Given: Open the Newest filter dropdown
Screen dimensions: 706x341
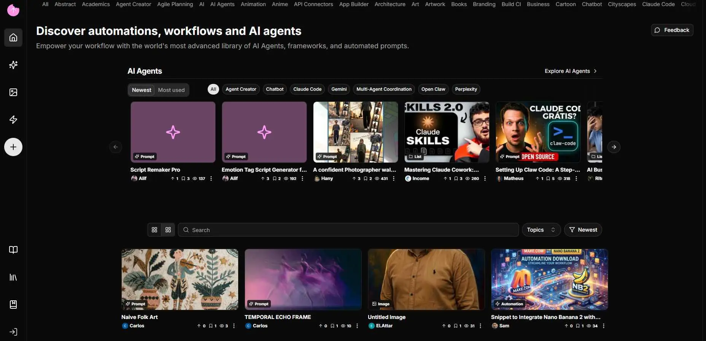Looking at the screenshot, I should tap(583, 230).
